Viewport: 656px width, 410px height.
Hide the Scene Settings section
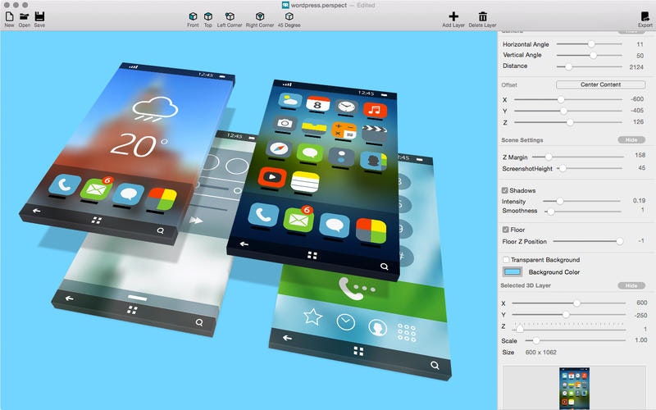[631, 139]
